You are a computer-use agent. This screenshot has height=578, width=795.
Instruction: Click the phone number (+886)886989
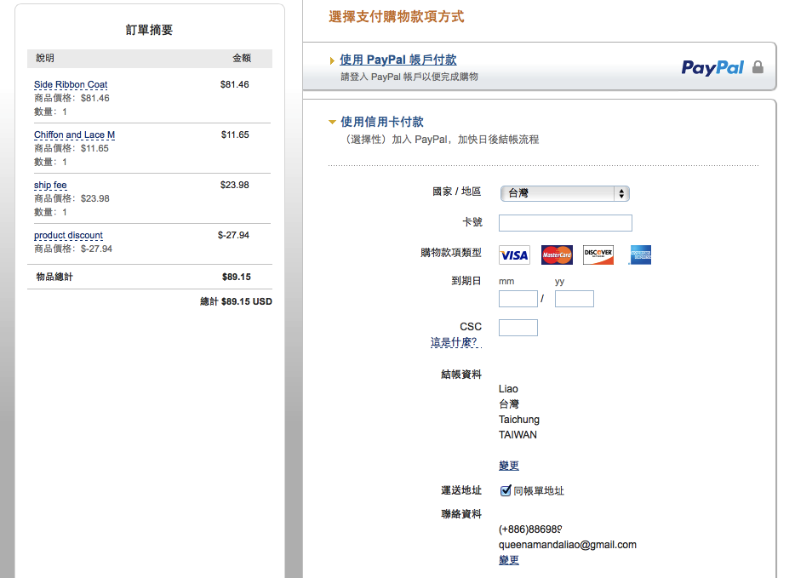(529, 529)
